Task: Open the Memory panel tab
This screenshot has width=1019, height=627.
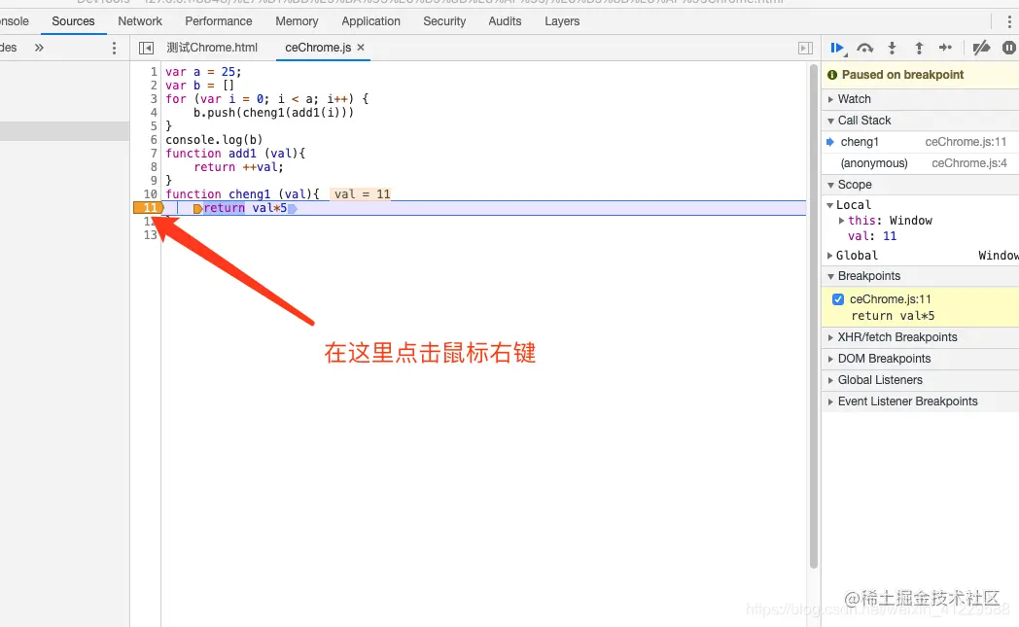Action: click(297, 21)
